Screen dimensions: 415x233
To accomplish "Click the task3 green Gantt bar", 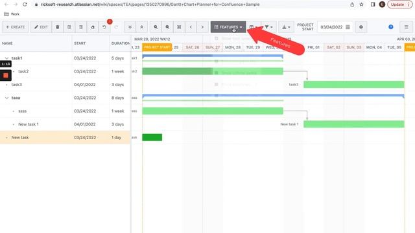I will pyautogui.click(x=354, y=85).
